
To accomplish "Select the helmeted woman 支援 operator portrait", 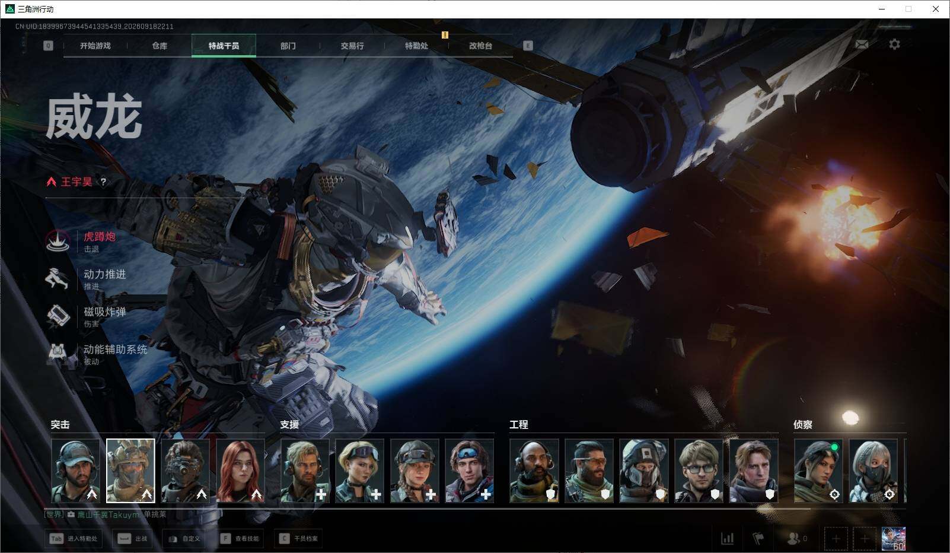I will tap(415, 471).
